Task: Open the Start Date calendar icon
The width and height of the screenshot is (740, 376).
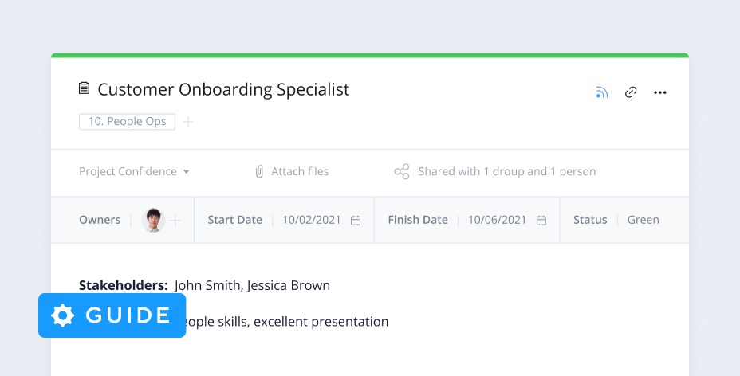Action: point(356,220)
